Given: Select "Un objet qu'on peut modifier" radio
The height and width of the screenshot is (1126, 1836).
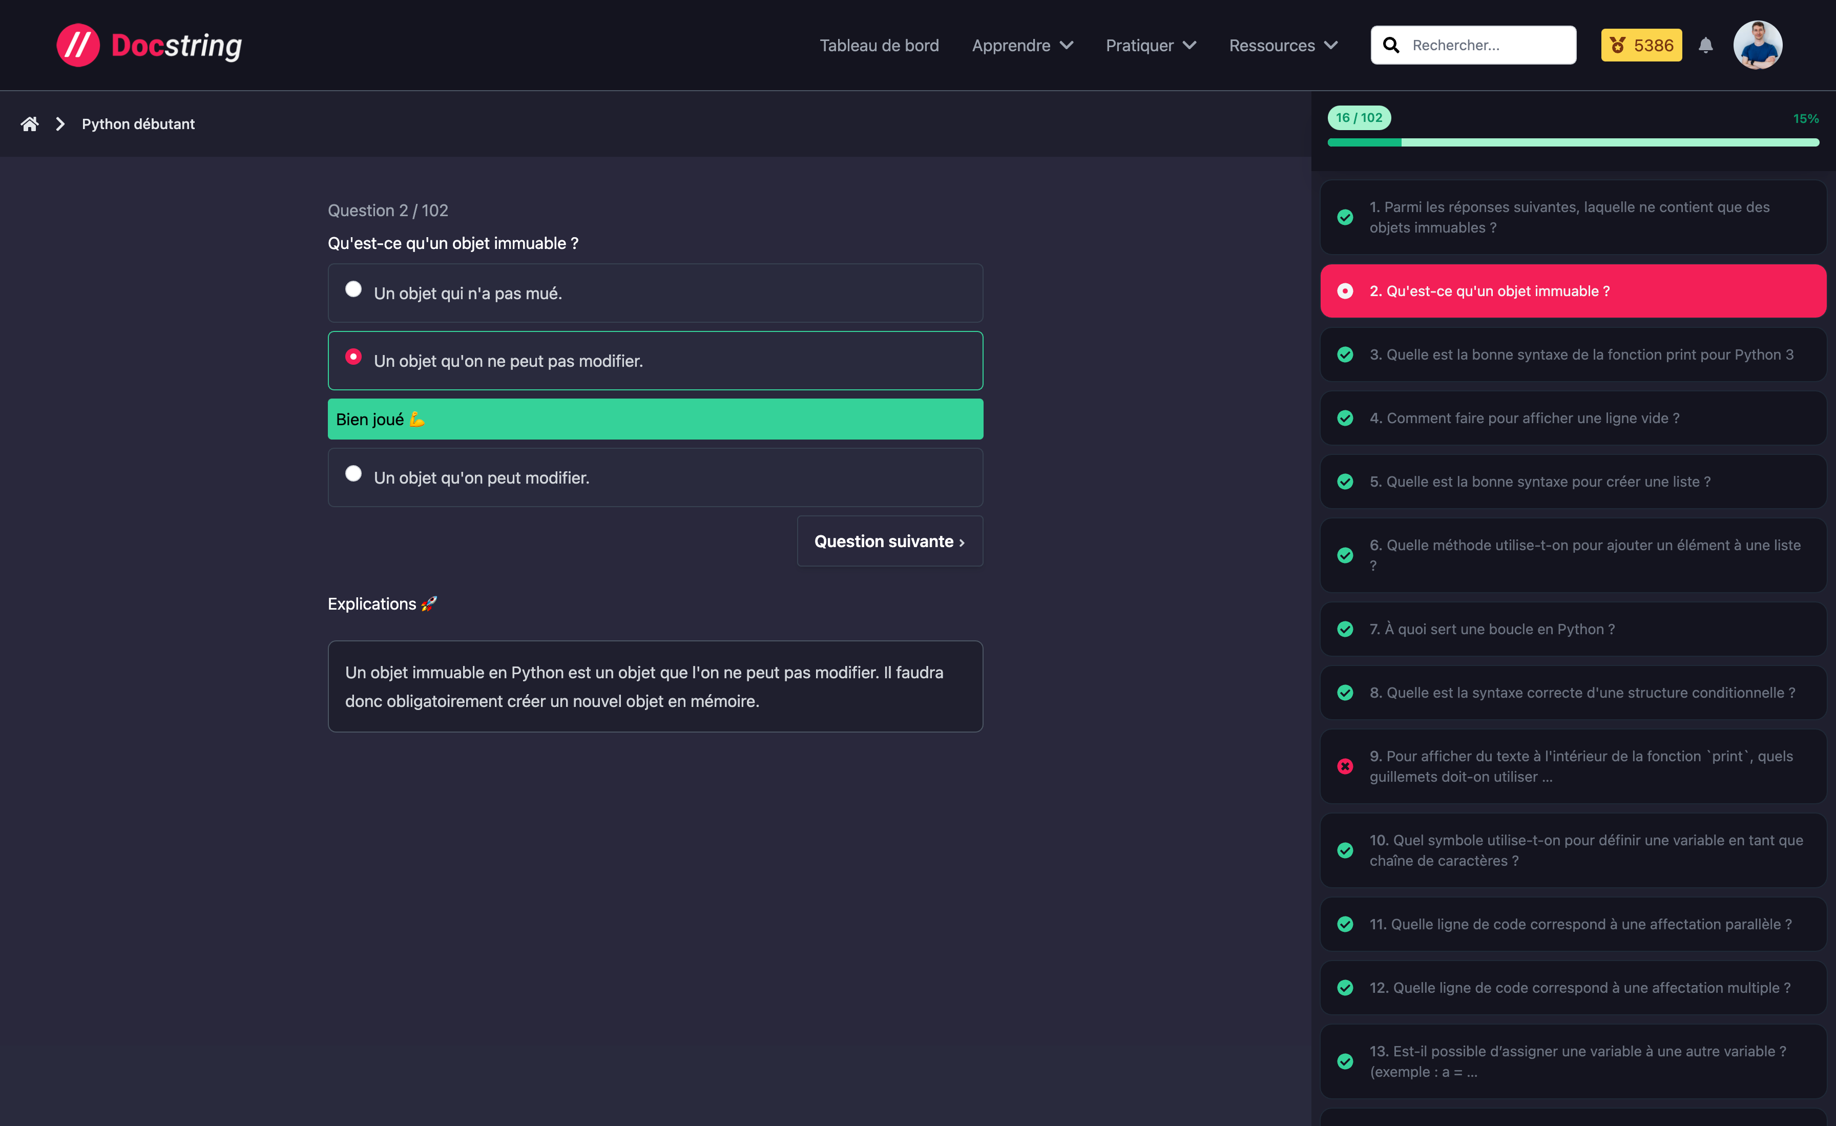Looking at the screenshot, I should pos(353,474).
